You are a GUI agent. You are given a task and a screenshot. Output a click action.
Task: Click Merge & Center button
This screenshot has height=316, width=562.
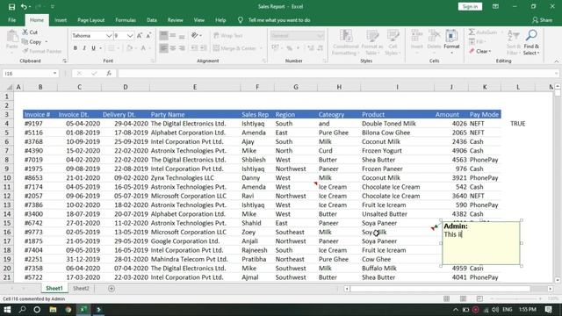235,48
